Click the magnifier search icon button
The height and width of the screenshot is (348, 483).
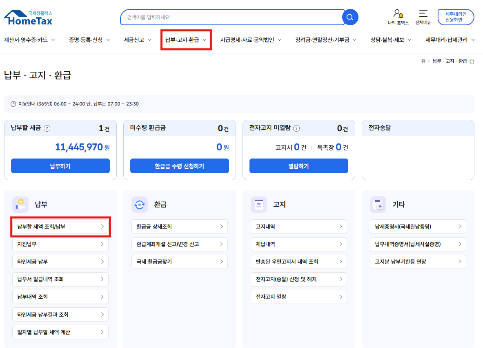(349, 17)
